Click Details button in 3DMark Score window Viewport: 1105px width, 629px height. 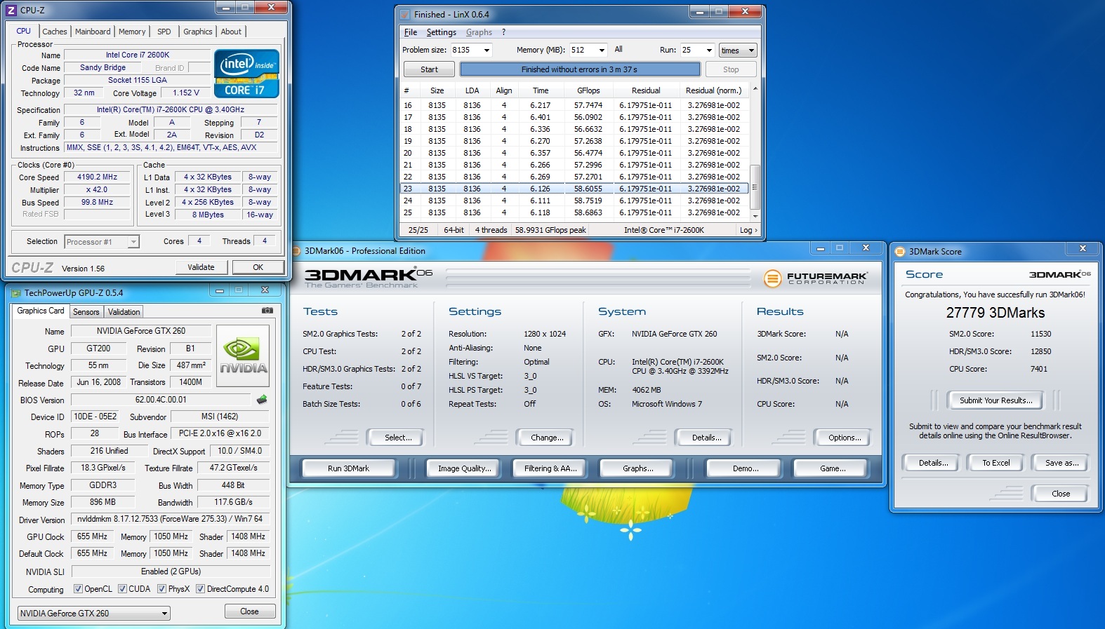coord(933,463)
